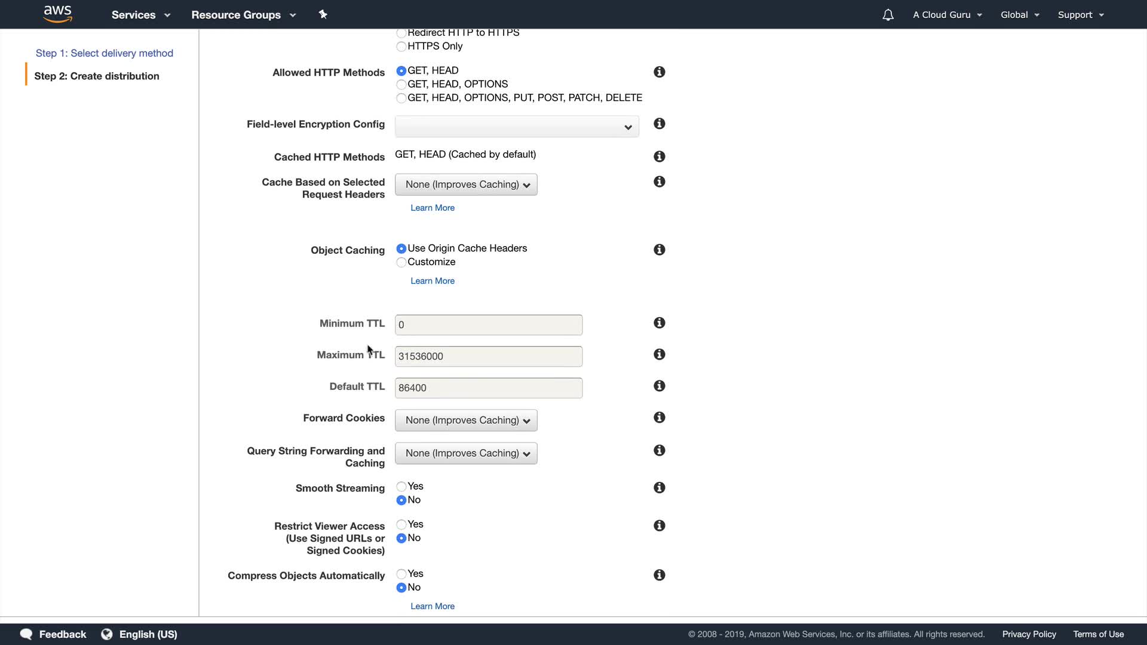The image size is (1147, 645).
Task: Open Query String Forwarding and Caching dropdown
Action: [x=466, y=453]
